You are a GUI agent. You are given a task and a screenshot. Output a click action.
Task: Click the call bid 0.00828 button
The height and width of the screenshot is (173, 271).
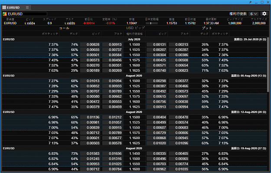90,44
